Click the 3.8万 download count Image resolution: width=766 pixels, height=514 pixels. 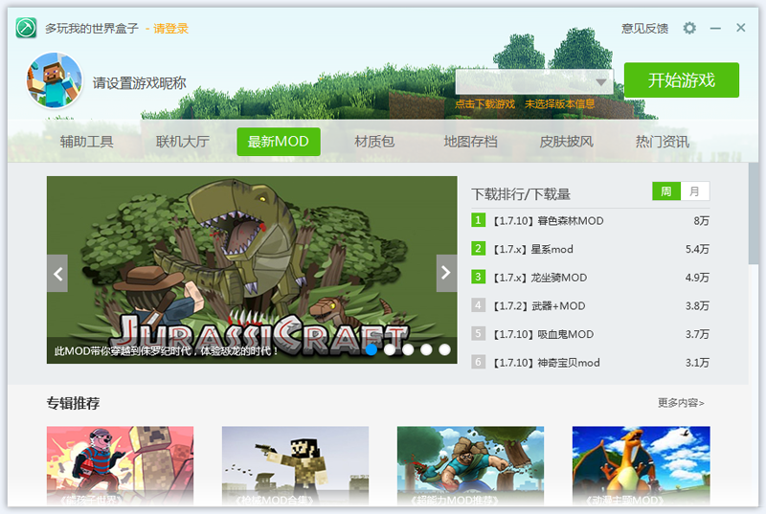[x=697, y=305]
